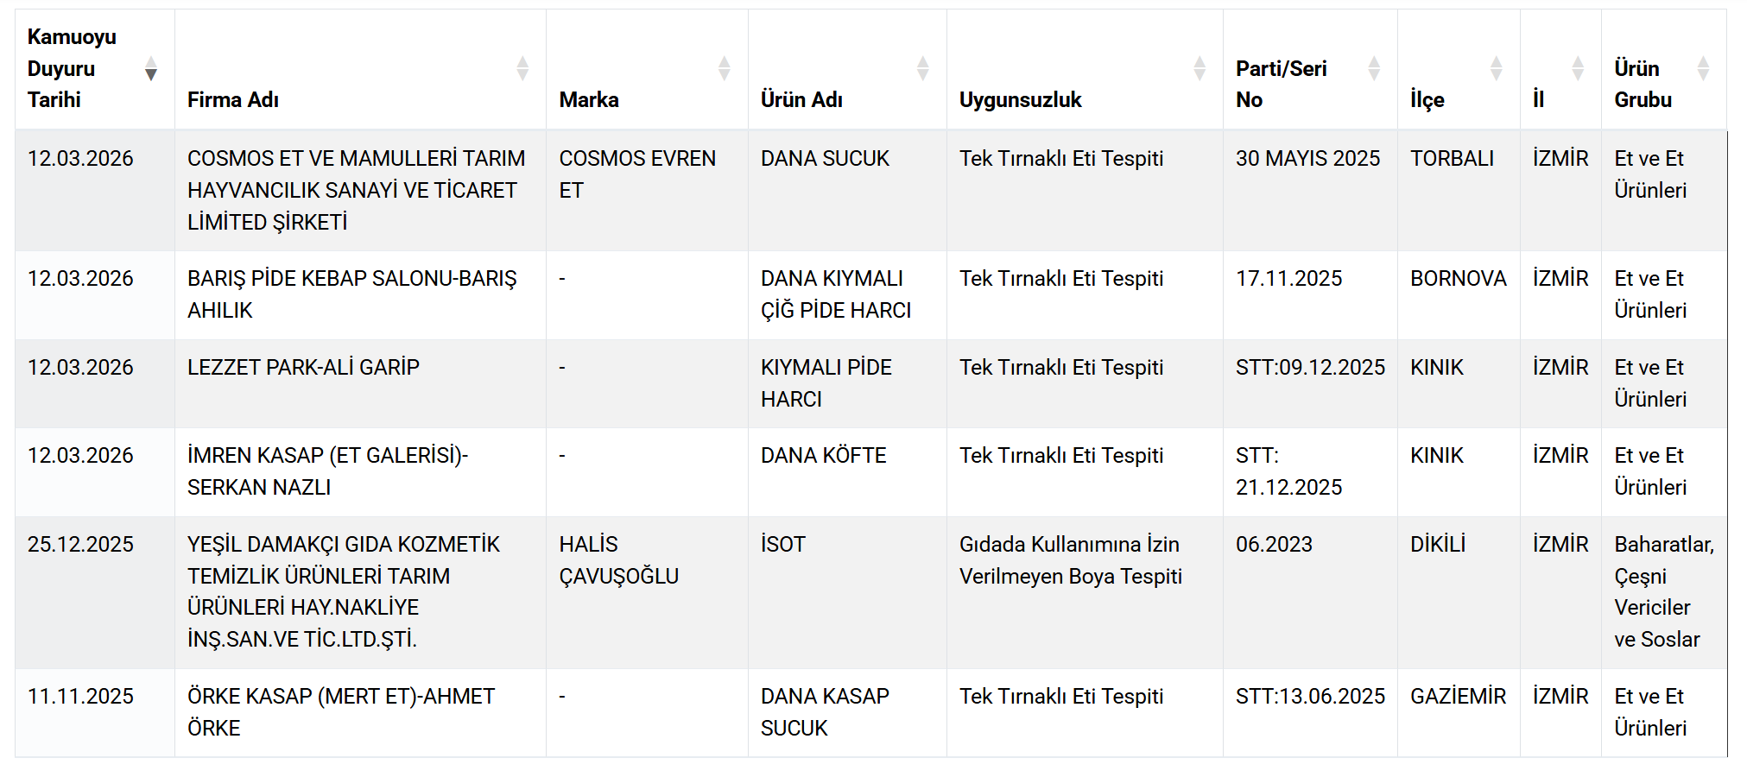Click the Firma Adı column header
This screenshot has height=777, width=1747.
pyautogui.click(x=233, y=100)
